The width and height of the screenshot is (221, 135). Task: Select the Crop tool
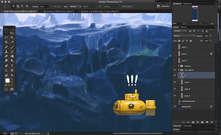point(6,42)
